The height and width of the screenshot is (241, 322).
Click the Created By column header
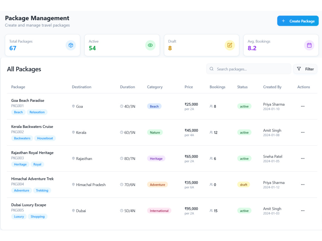(x=272, y=87)
